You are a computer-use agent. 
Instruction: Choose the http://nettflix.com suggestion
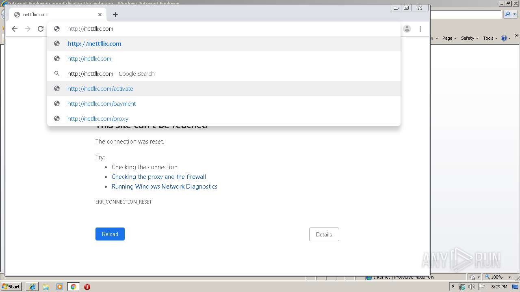click(x=224, y=44)
